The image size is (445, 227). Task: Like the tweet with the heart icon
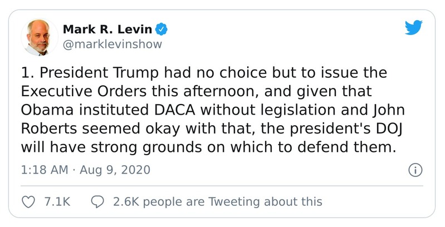[x=28, y=201]
